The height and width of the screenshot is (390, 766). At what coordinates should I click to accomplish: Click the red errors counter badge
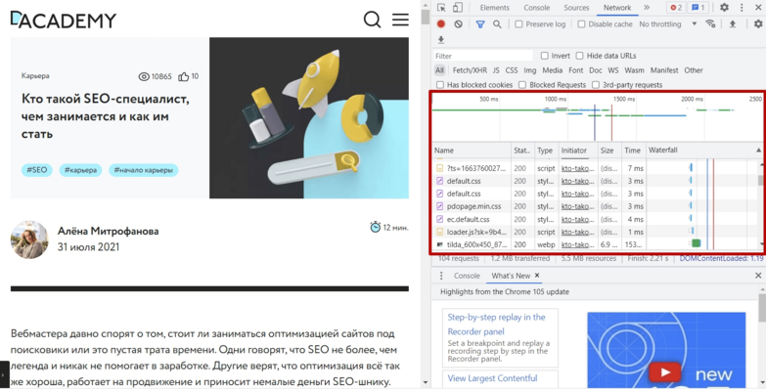pos(676,7)
